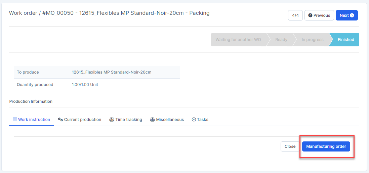Click the left arrow icon in Previous
This screenshot has width=369, height=173.
point(310,15)
